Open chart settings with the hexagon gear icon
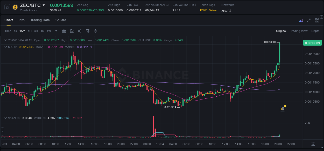324x151 pixels. (95, 31)
